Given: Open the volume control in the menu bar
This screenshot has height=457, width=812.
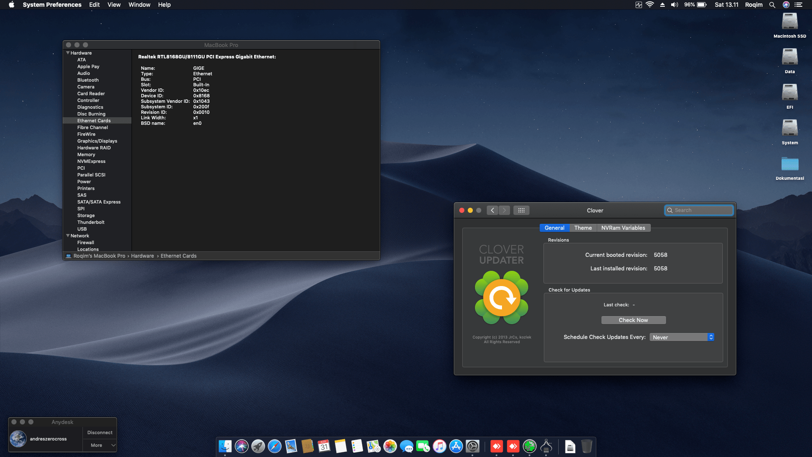Looking at the screenshot, I should [x=675, y=5].
